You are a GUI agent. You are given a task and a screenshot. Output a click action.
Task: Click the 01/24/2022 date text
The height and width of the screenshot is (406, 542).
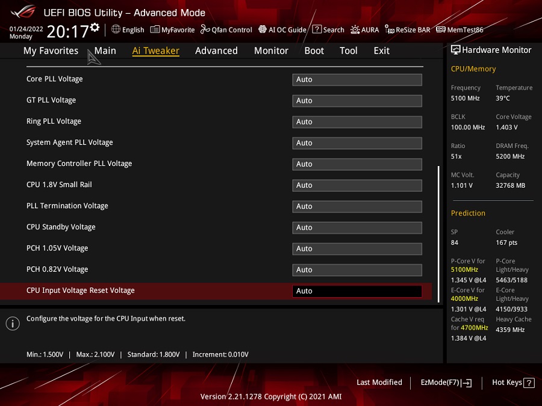point(26,29)
